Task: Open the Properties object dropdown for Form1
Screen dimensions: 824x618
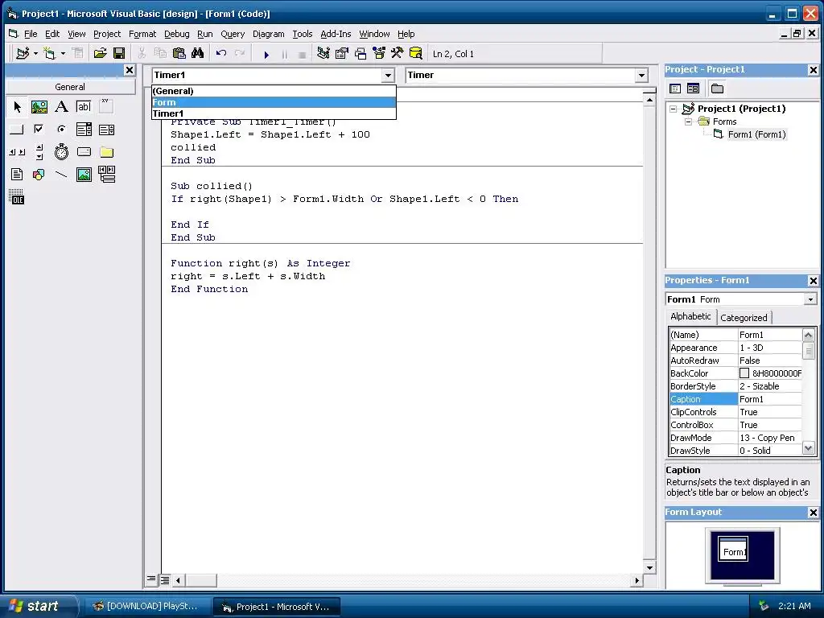Action: (x=810, y=299)
